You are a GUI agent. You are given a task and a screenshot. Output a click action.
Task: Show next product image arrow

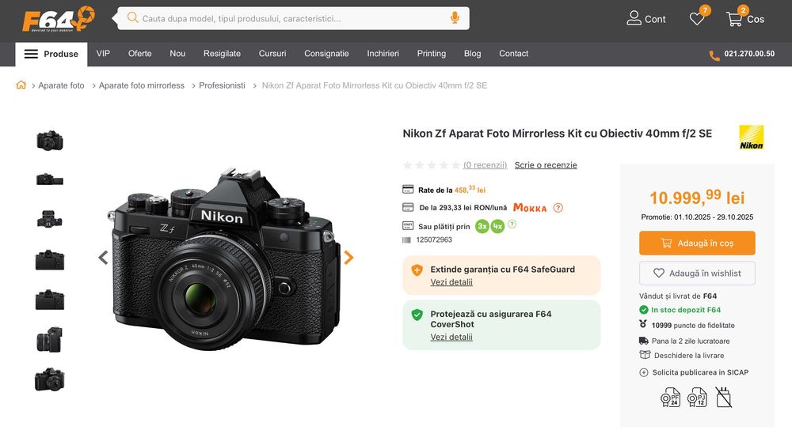tap(348, 258)
